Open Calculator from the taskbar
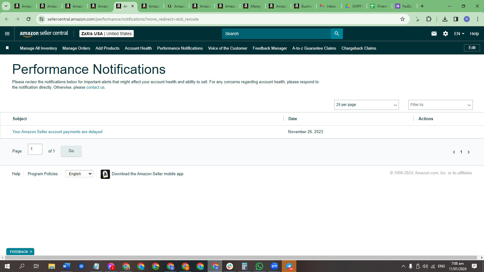The height and width of the screenshot is (272, 484). (245, 266)
